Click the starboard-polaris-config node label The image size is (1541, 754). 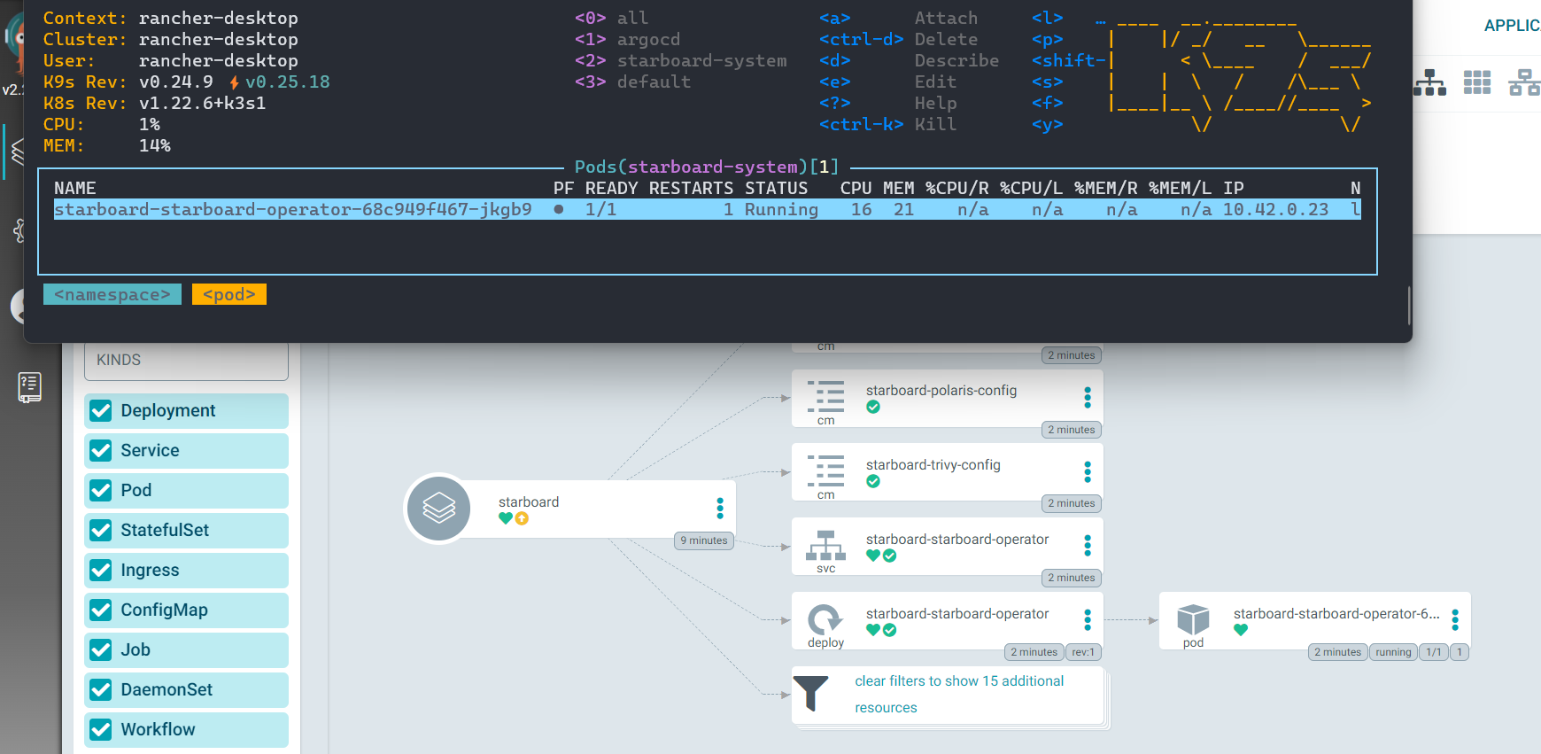click(x=941, y=391)
